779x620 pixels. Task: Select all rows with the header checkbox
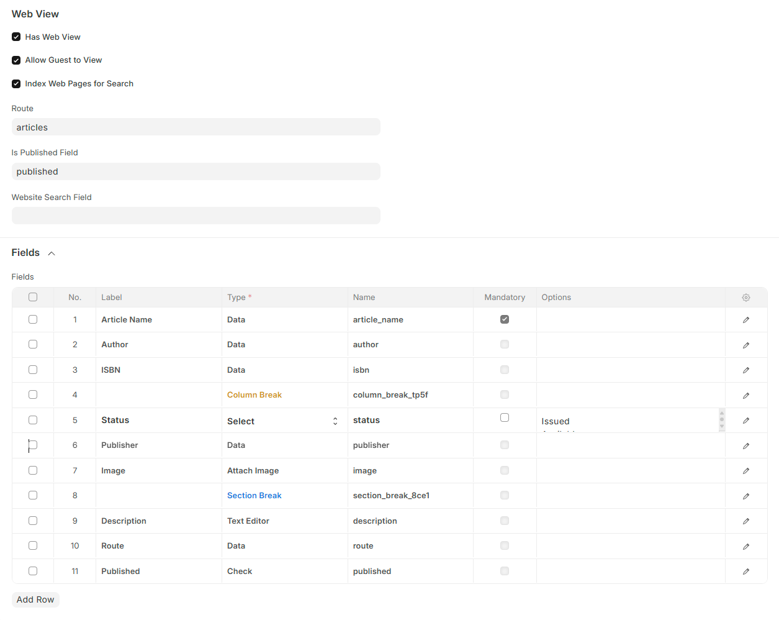tap(32, 297)
